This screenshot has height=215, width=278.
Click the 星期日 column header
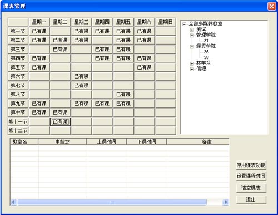(166, 22)
